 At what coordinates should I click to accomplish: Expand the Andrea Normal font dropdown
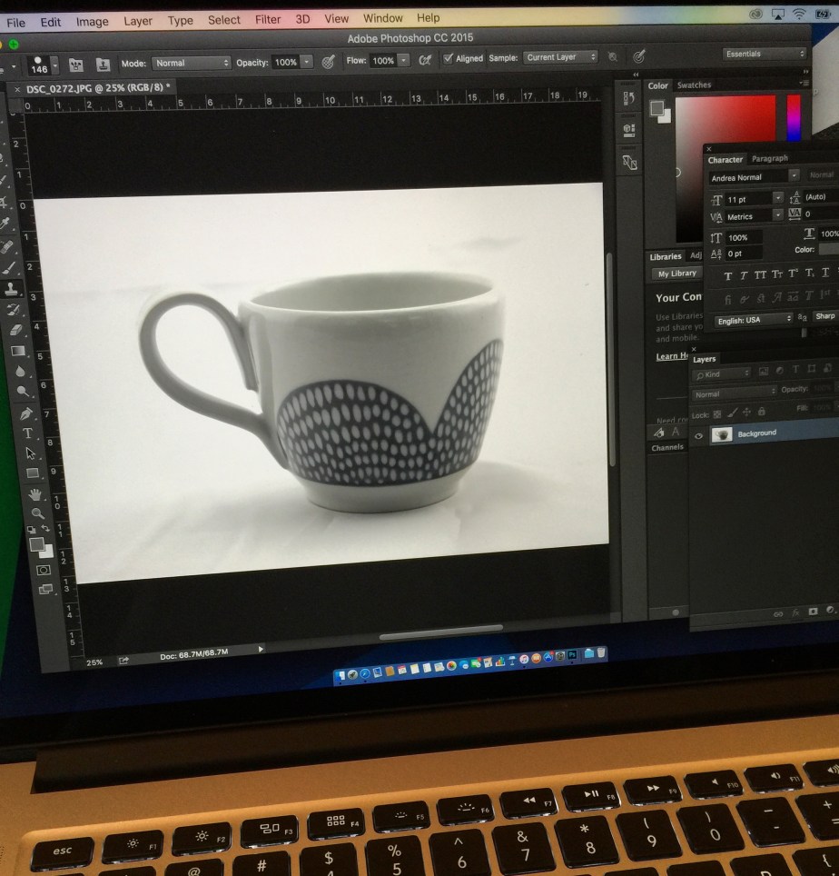(794, 176)
